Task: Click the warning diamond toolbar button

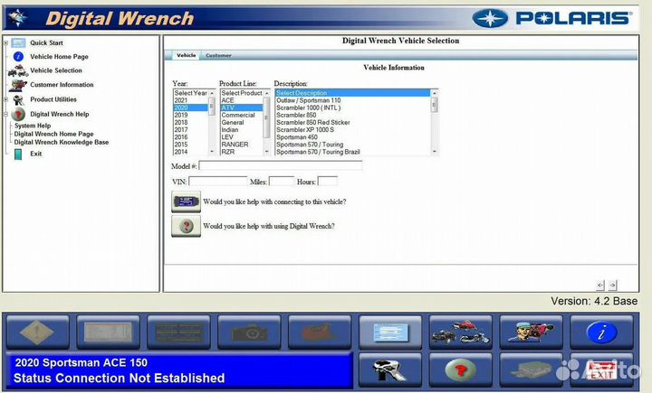Action: coord(37,332)
